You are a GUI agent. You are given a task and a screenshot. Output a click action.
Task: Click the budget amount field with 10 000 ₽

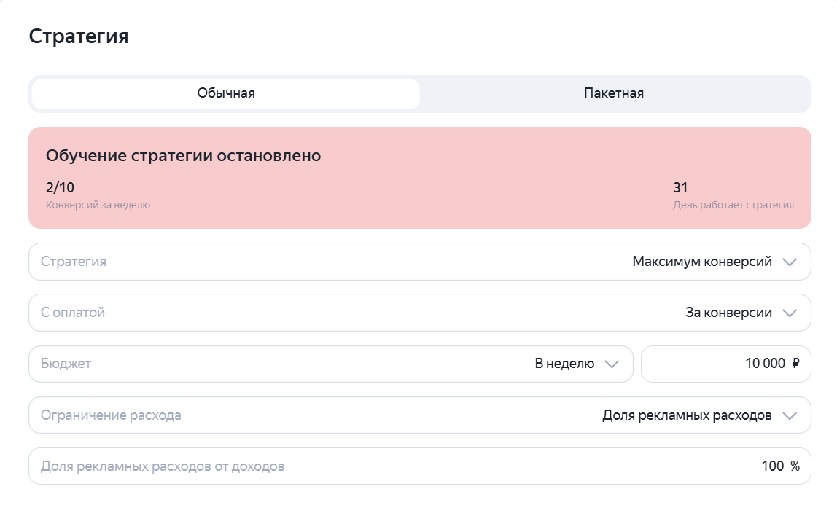click(726, 364)
